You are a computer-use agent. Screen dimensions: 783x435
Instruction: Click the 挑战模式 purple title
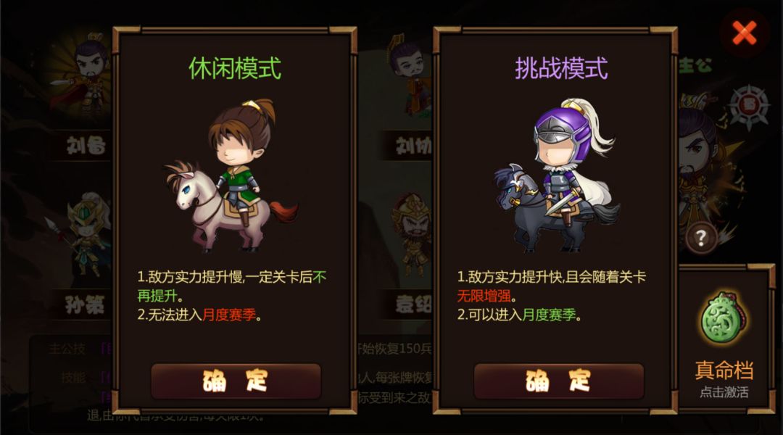(x=561, y=68)
